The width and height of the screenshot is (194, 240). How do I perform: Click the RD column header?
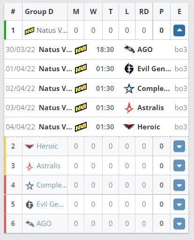point(144,12)
